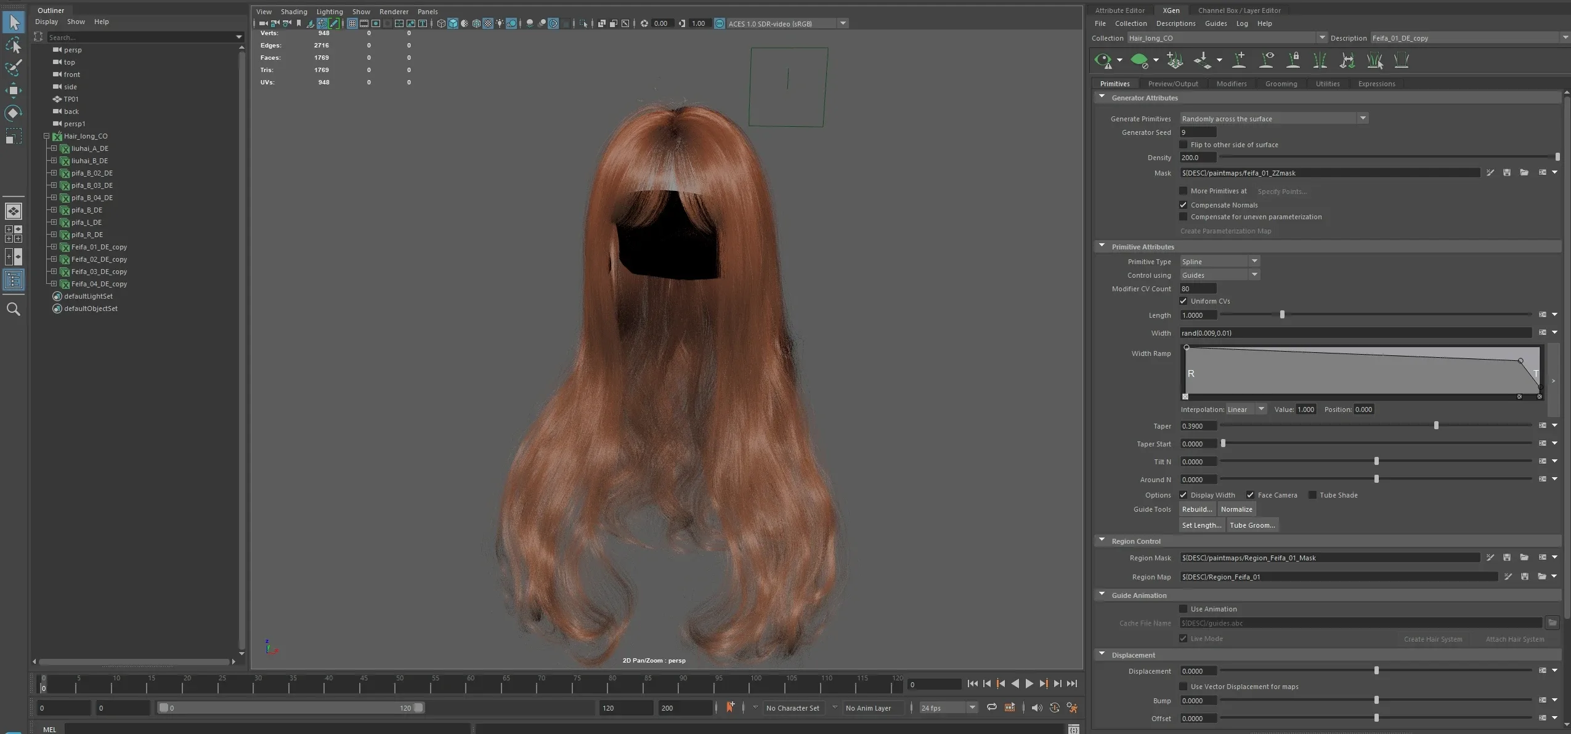1571x734 pixels.
Task: Select the Paint Selection tool
Action: pos(13,68)
